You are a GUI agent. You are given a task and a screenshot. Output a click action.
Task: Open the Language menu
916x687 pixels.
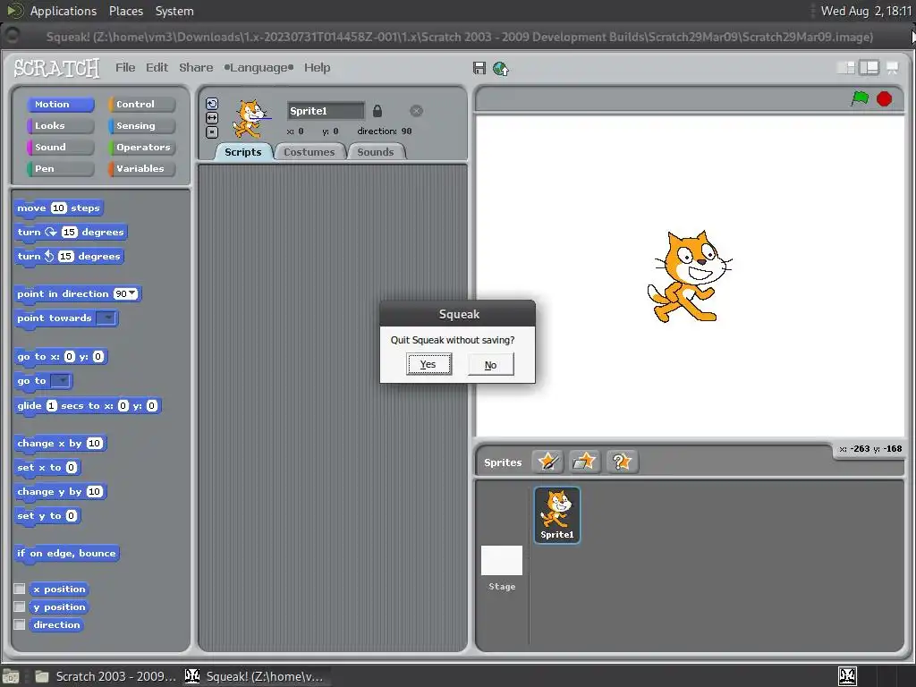(x=259, y=68)
